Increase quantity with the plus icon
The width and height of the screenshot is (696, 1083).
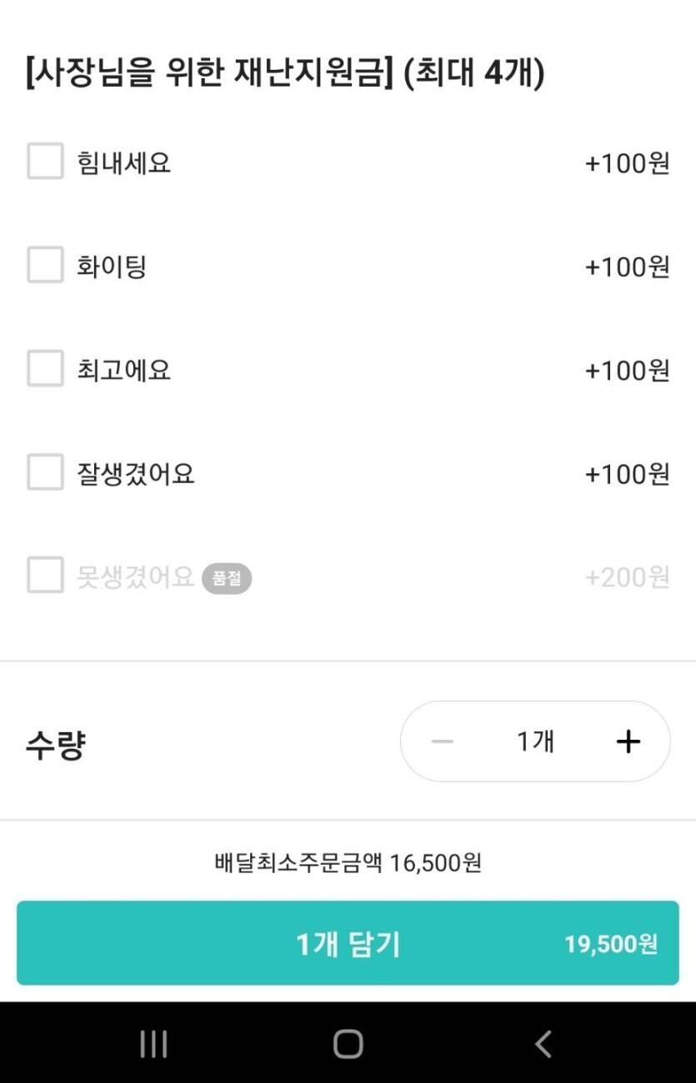(628, 741)
